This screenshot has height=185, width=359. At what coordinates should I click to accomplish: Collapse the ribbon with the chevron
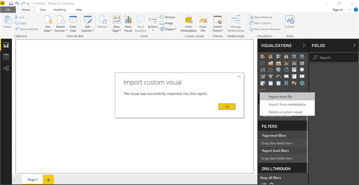(349, 10)
